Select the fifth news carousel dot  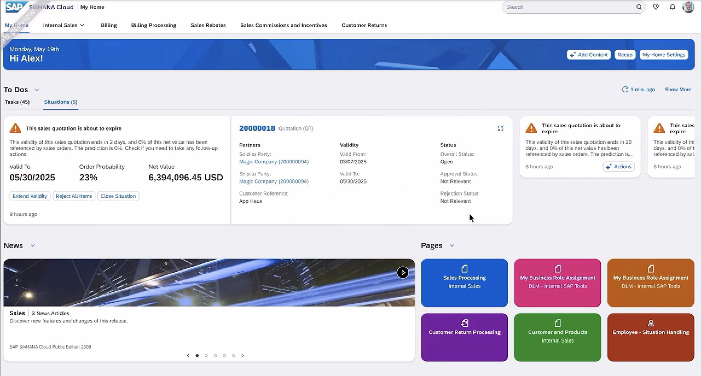pos(233,356)
